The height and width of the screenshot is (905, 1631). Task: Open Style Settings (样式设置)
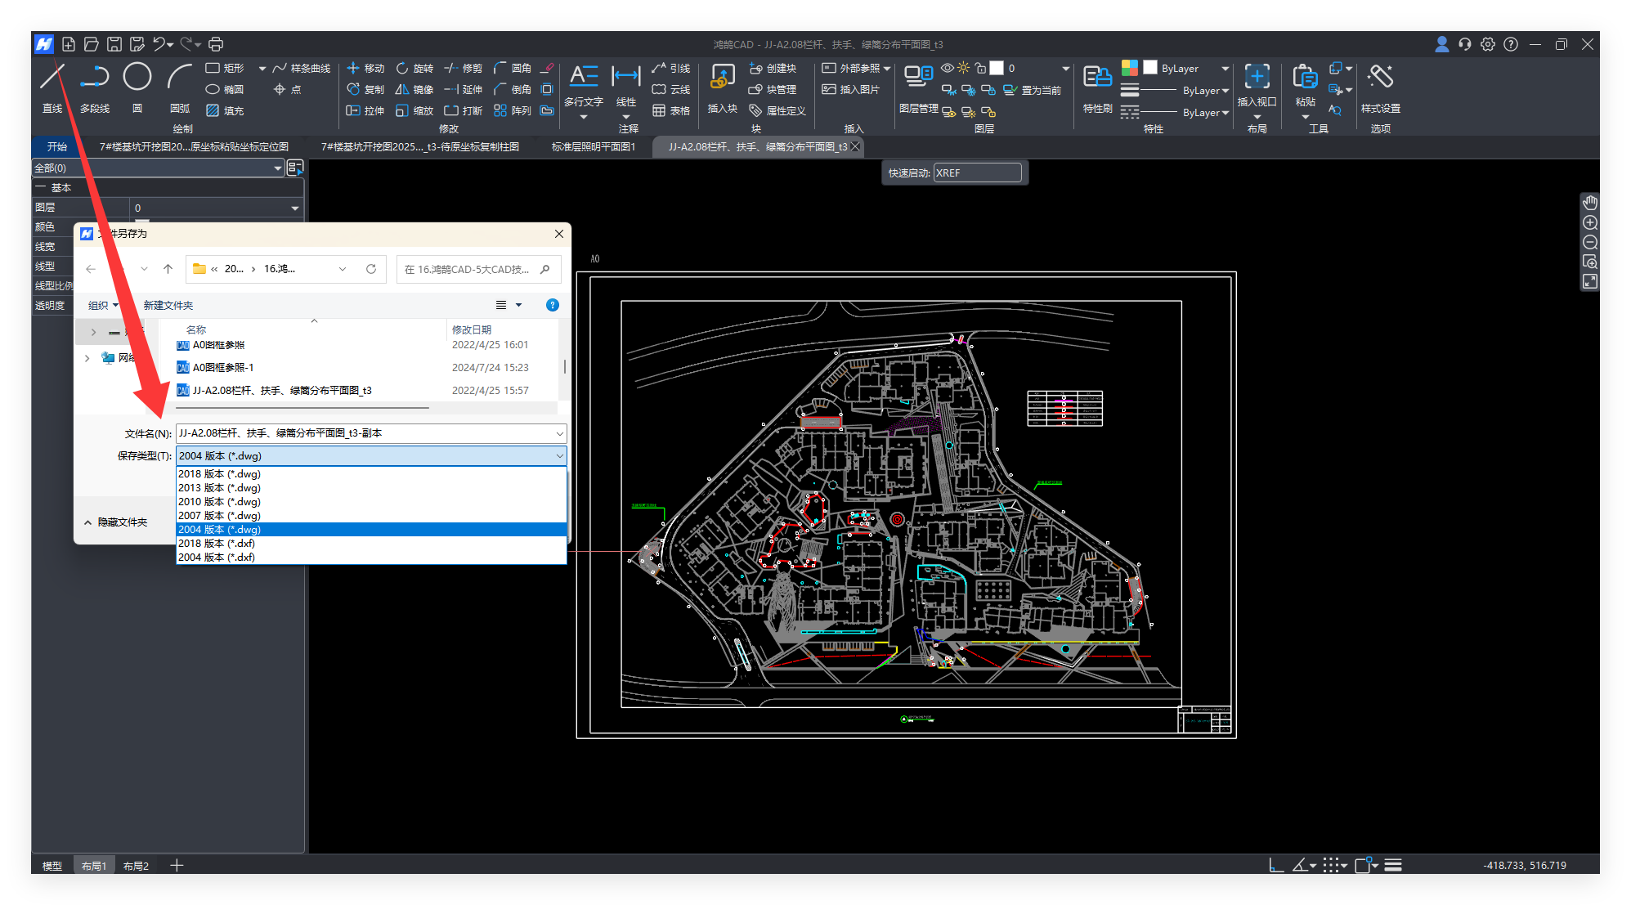tap(1380, 78)
